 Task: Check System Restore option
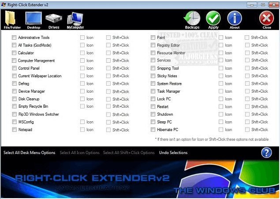point(153,83)
